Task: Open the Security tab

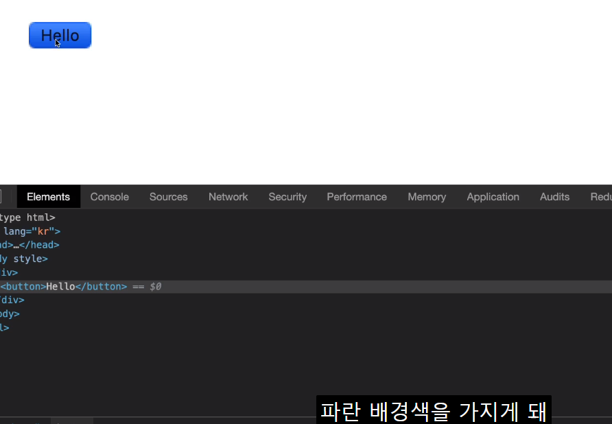Action: click(287, 197)
